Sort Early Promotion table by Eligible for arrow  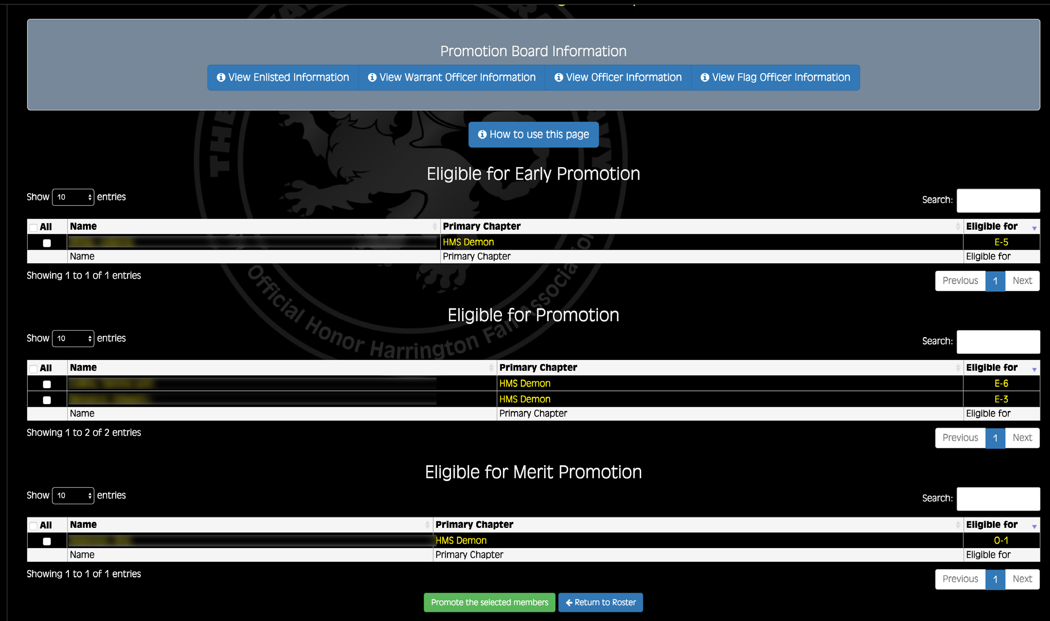(x=1034, y=227)
